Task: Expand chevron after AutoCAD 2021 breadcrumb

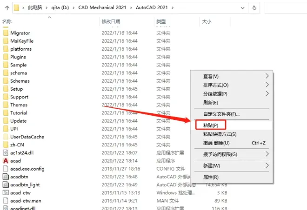Action: (x=173, y=8)
